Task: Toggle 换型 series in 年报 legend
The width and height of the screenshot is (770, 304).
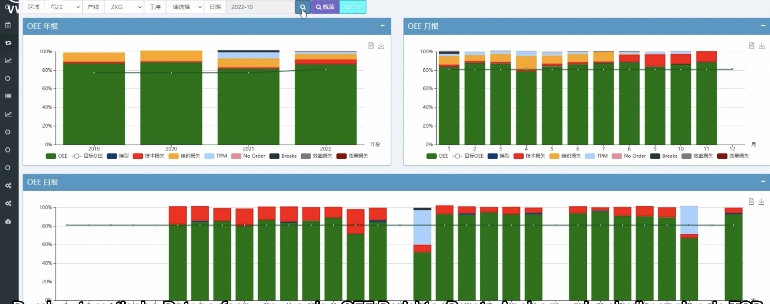Action: [117, 156]
